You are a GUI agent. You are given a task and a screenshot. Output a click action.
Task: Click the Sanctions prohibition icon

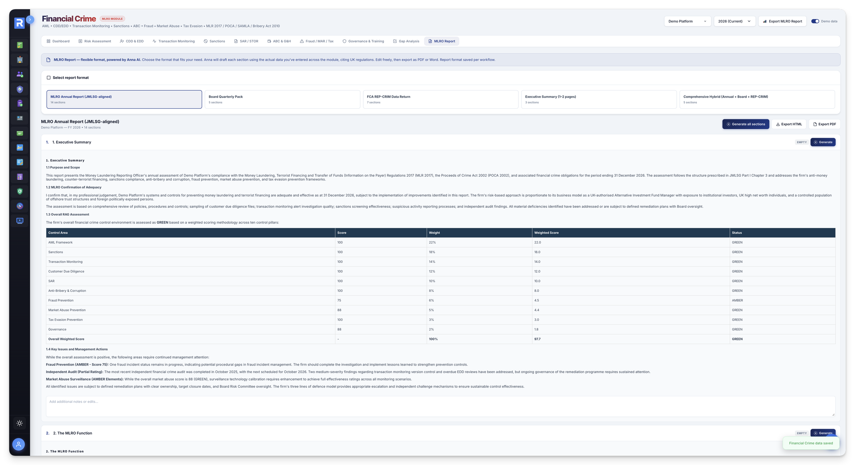pyautogui.click(x=206, y=41)
